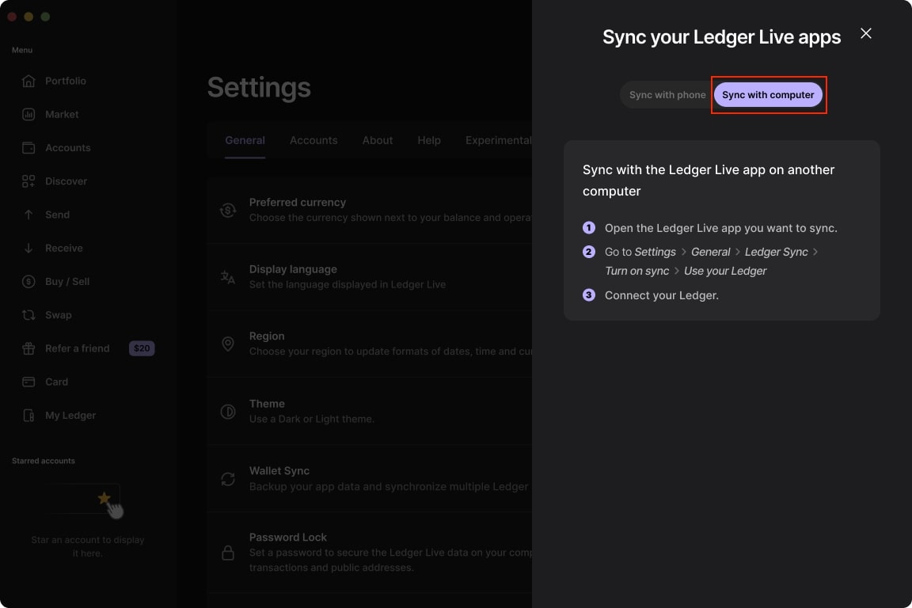Click the $20 referral badge

[142, 348]
